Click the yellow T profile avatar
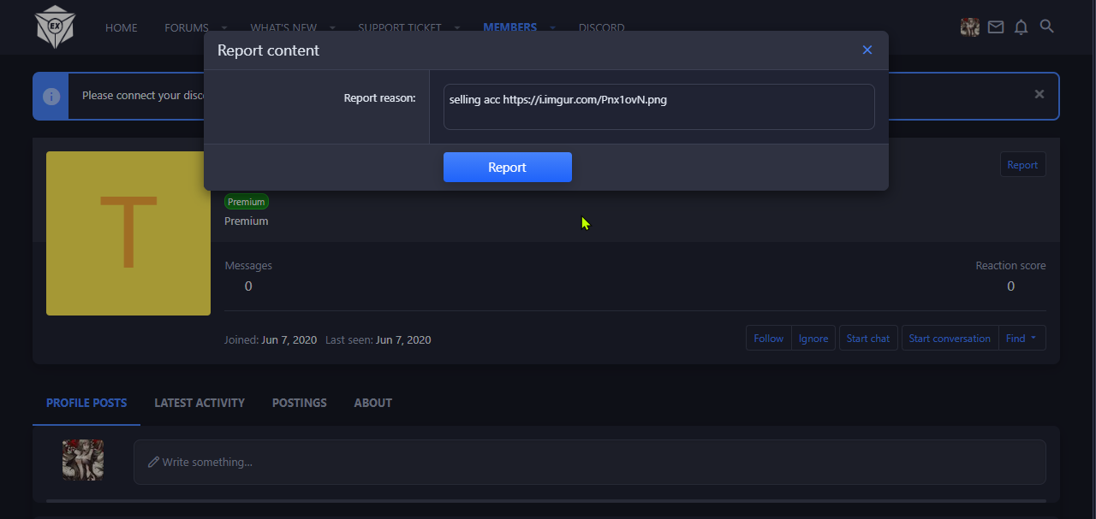The height and width of the screenshot is (519, 1096). [x=128, y=233]
